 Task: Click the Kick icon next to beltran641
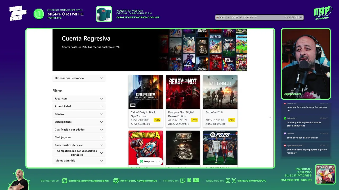pyautogui.click(x=285, y=118)
